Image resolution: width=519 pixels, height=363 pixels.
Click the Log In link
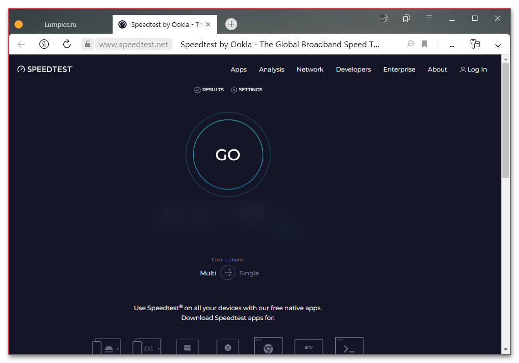(x=473, y=69)
